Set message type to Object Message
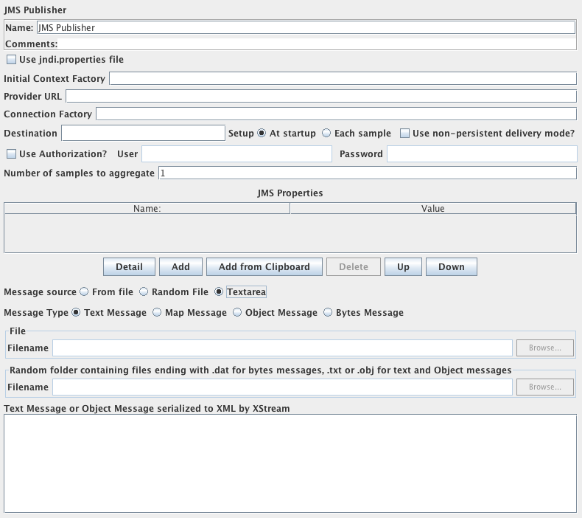The height and width of the screenshot is (518, 582). 237,313
